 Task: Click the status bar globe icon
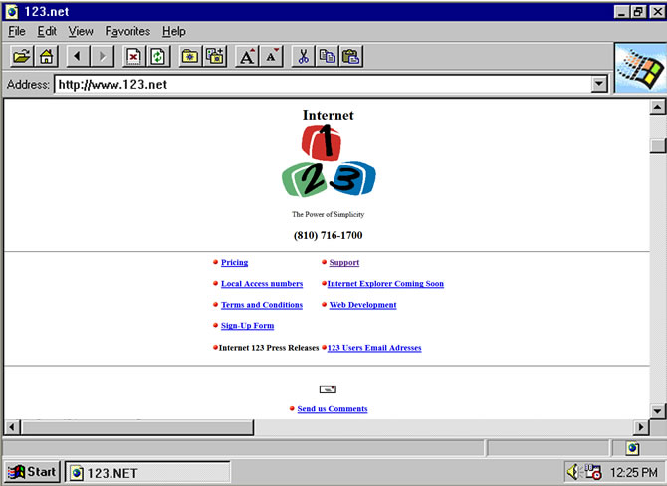(x=632, y=448)
